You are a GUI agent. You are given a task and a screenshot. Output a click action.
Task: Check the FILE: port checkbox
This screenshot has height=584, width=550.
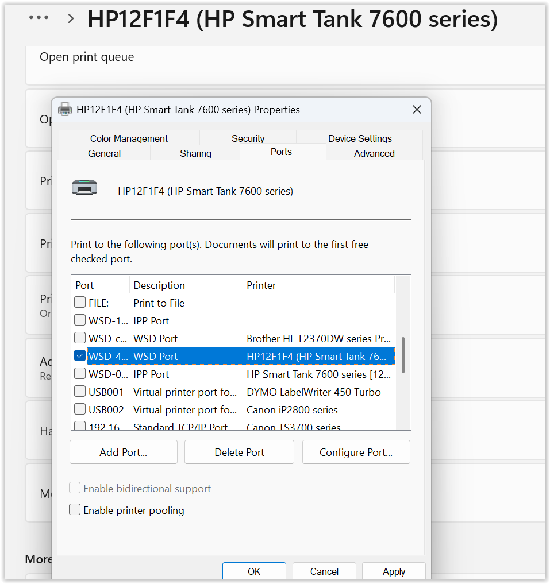(x=80, y=302)
